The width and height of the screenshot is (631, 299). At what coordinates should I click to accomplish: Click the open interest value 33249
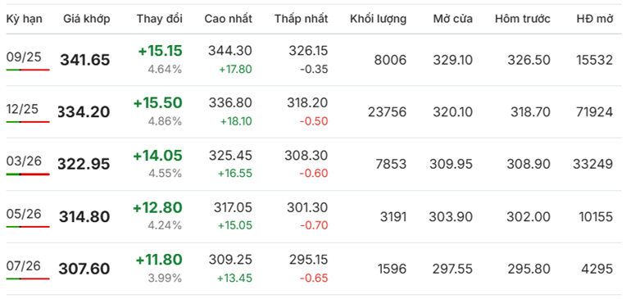(592, 164)
